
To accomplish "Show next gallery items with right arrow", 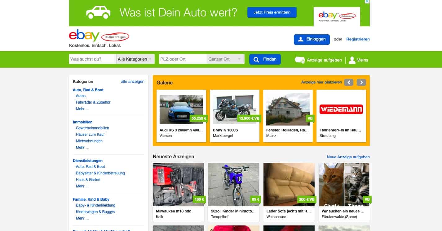I will tap(361, 83).
